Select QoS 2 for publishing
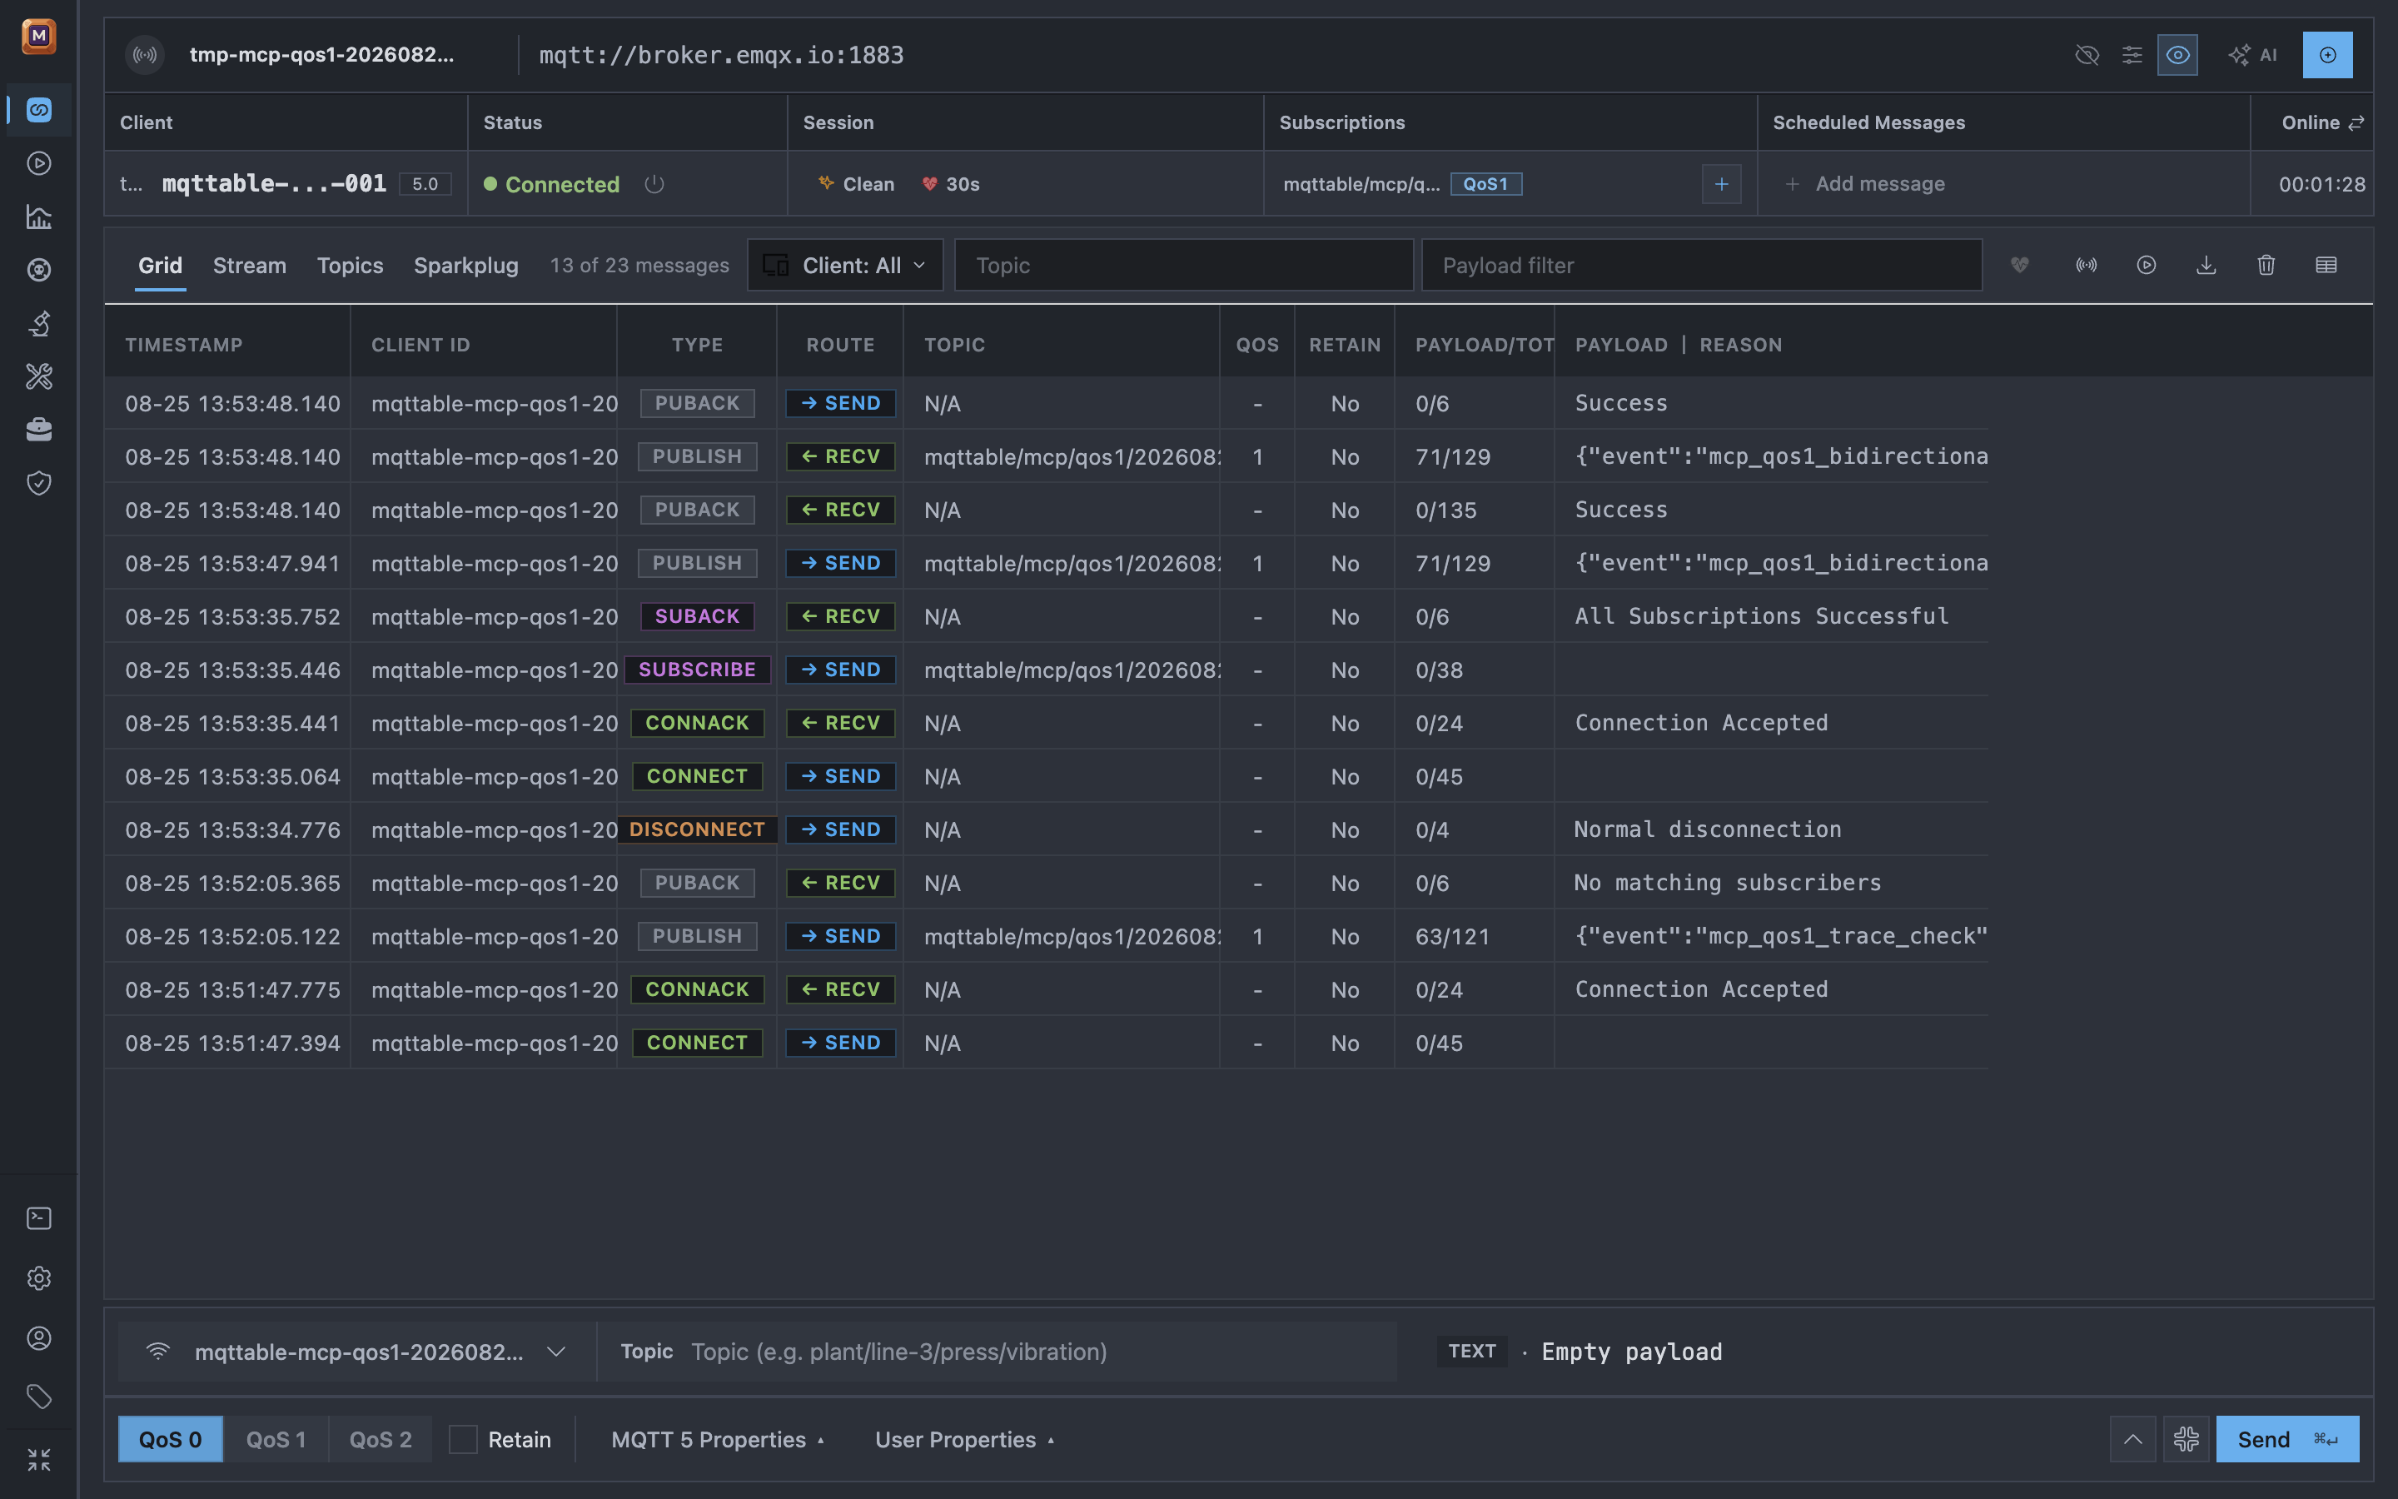Viewport: 2398px width, 1499px height. pyautogui.click(x=381, y=1440)
